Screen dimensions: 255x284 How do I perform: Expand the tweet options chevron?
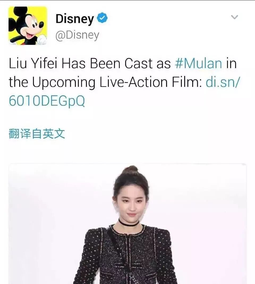(x=235, y=17)
